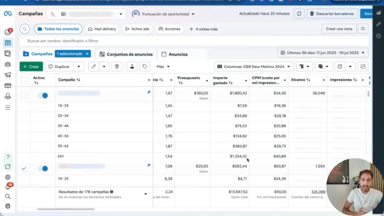
Task: Select the Had delivery view
Action: point(102,29)
